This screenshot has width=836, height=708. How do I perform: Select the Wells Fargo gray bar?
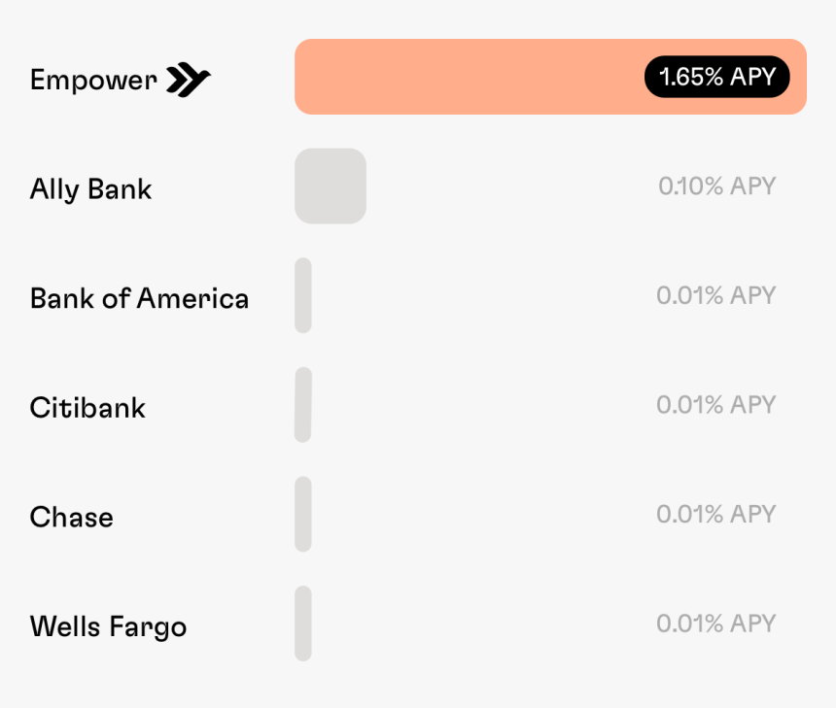[x=303, y=624]
